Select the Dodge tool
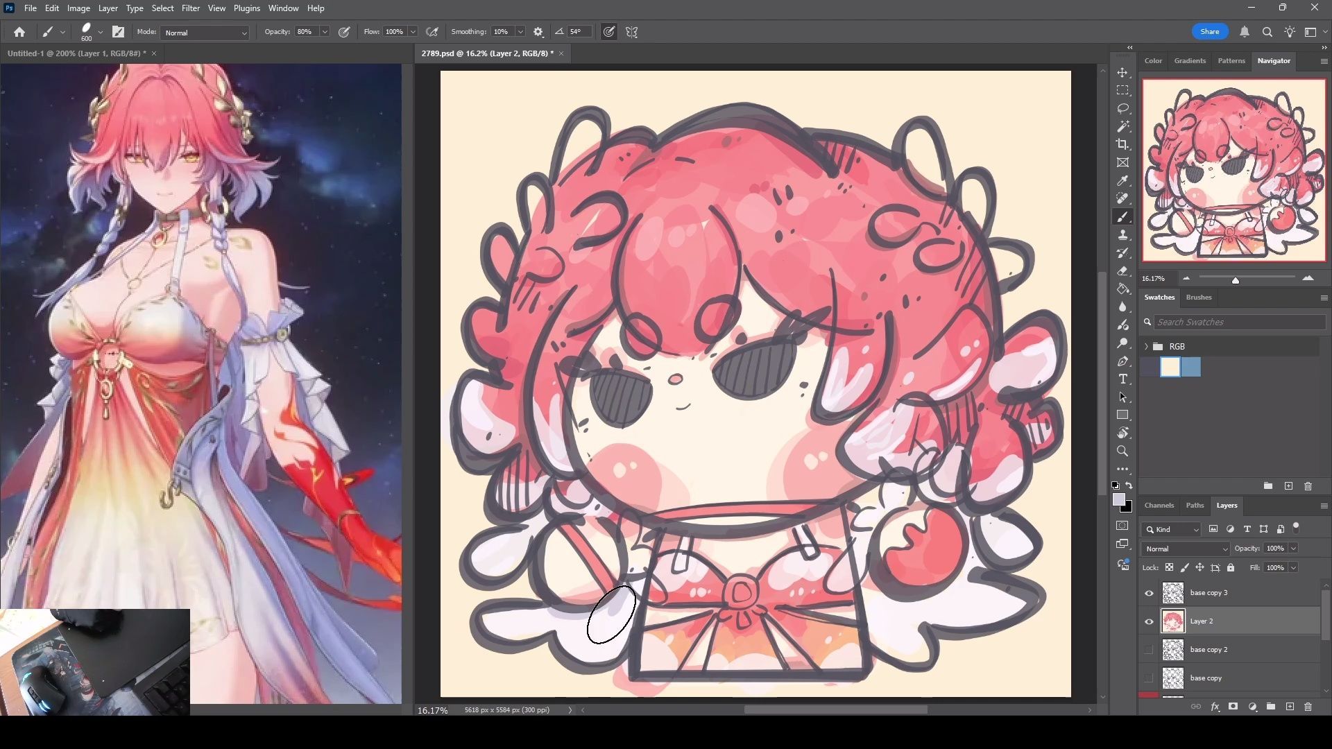 (1122, 343)
